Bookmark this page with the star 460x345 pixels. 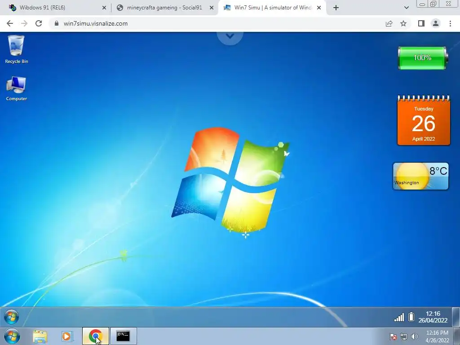(x=403, y=23)
